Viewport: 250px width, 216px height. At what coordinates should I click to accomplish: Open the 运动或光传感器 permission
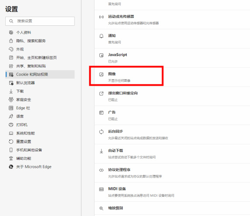pyautogui.click(x=172, y=20)
